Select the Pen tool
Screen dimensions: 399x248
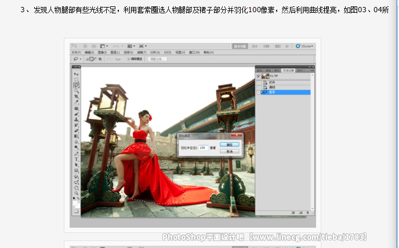[x=76, y=154]
